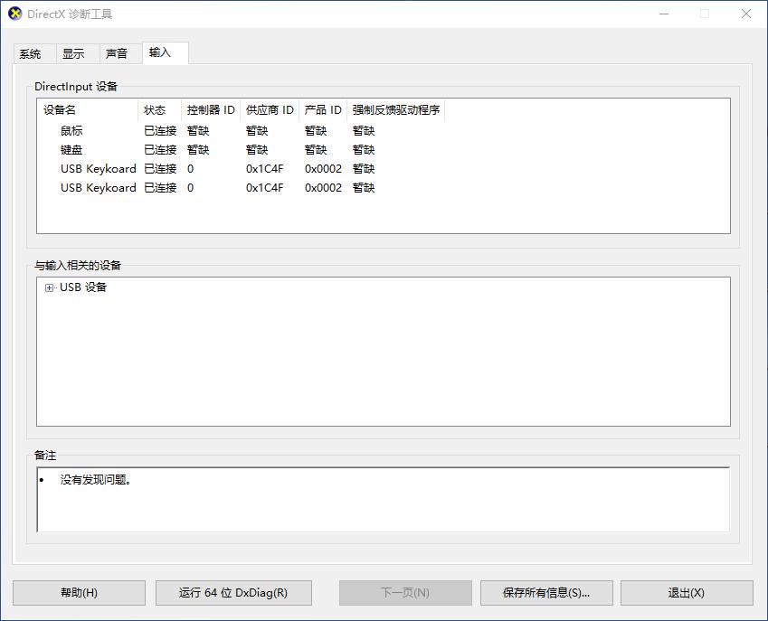Select the first USB Keykoard device name
Image resolution: width=768 pixels, height=621 pixels.
tap(99, 169)
